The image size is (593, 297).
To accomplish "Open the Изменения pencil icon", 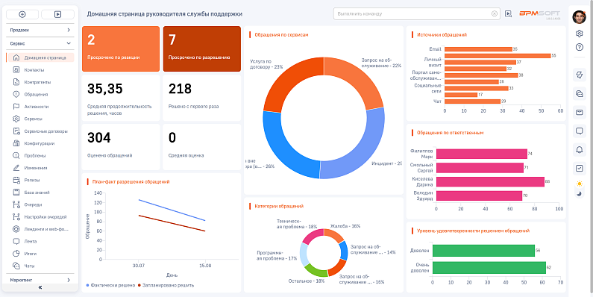I will tap(16, 168).
